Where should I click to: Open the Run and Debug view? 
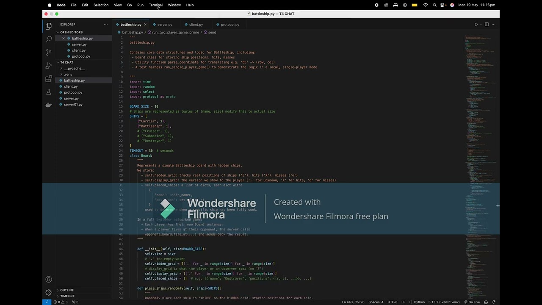click(49, 66)
